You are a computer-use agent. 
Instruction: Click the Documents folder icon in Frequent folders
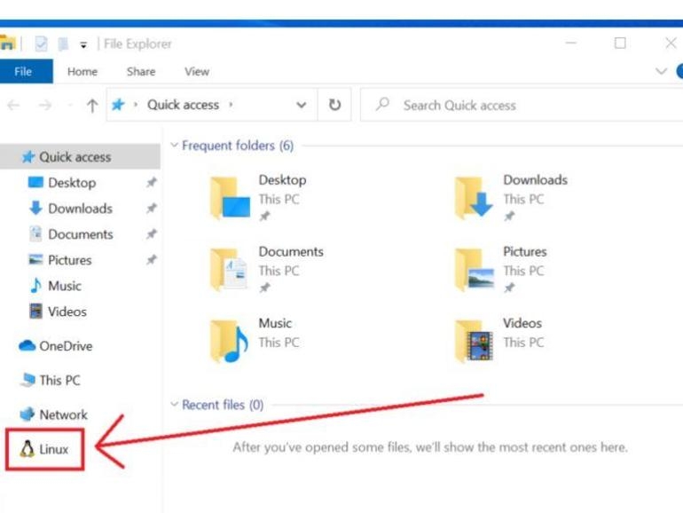pyautogui.click(x=229, y=269)
